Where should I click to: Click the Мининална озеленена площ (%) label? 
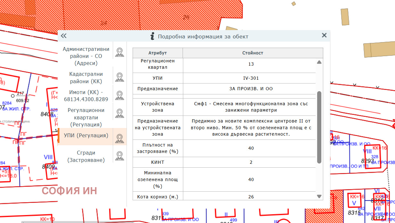pyautogui.click(x=158, y=179)
